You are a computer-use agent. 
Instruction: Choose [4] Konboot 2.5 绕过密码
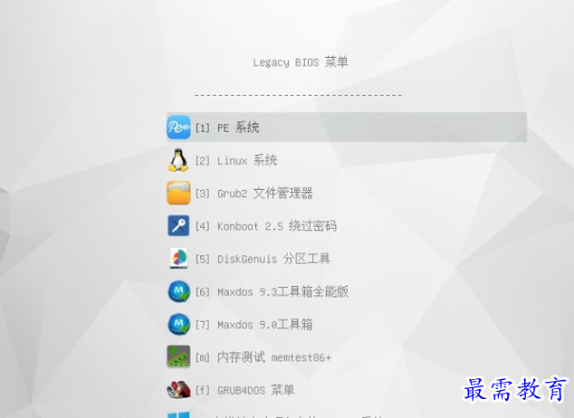(266, 226)
